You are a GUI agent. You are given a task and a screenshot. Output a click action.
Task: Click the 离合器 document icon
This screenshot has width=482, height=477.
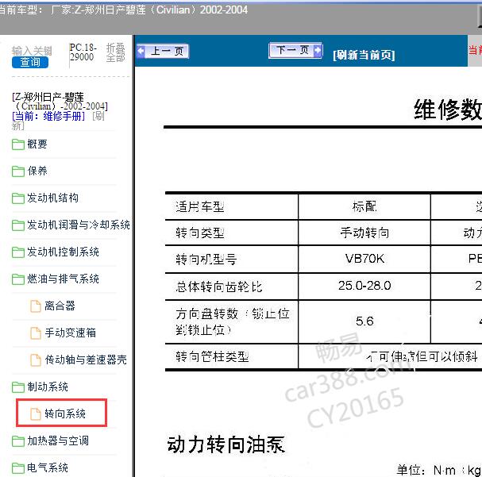tap(36, 306)
